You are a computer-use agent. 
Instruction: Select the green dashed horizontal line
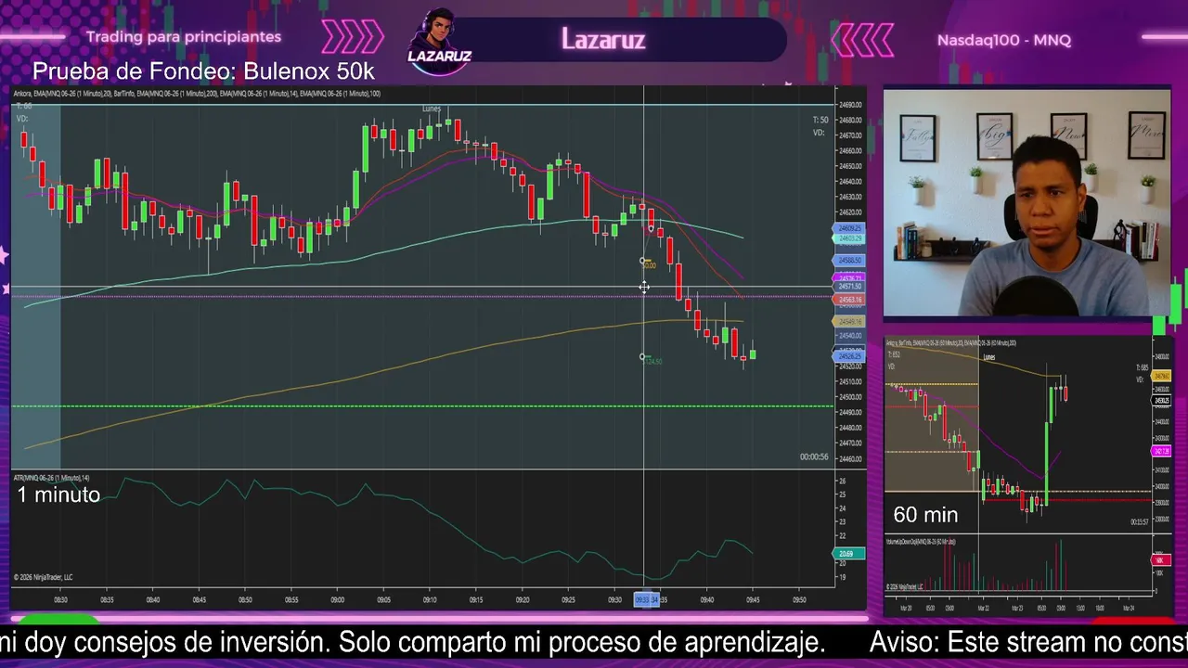pos(422,405)
